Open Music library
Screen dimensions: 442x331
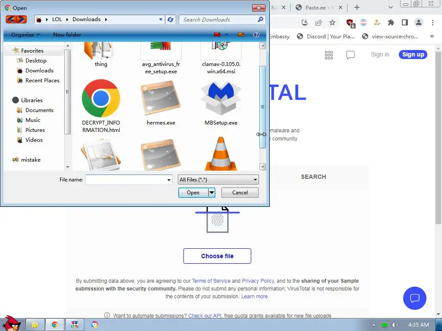[x=33, y=120]
